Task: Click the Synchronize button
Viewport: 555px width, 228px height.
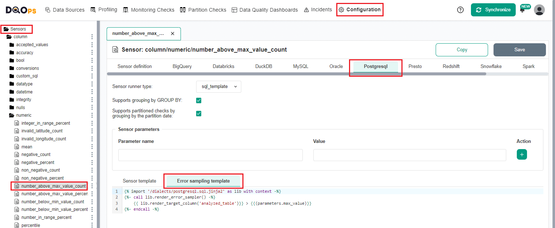Action: pos(493,10)
